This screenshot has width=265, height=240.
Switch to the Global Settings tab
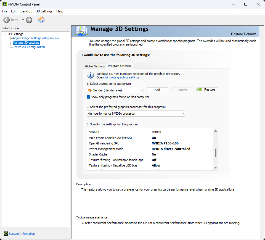click(x=95, y=66)
